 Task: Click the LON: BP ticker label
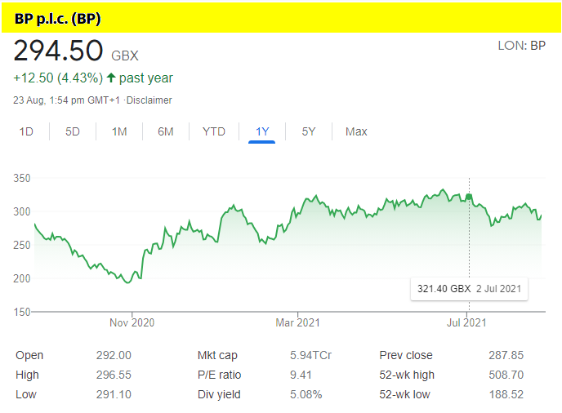[521, 46]
